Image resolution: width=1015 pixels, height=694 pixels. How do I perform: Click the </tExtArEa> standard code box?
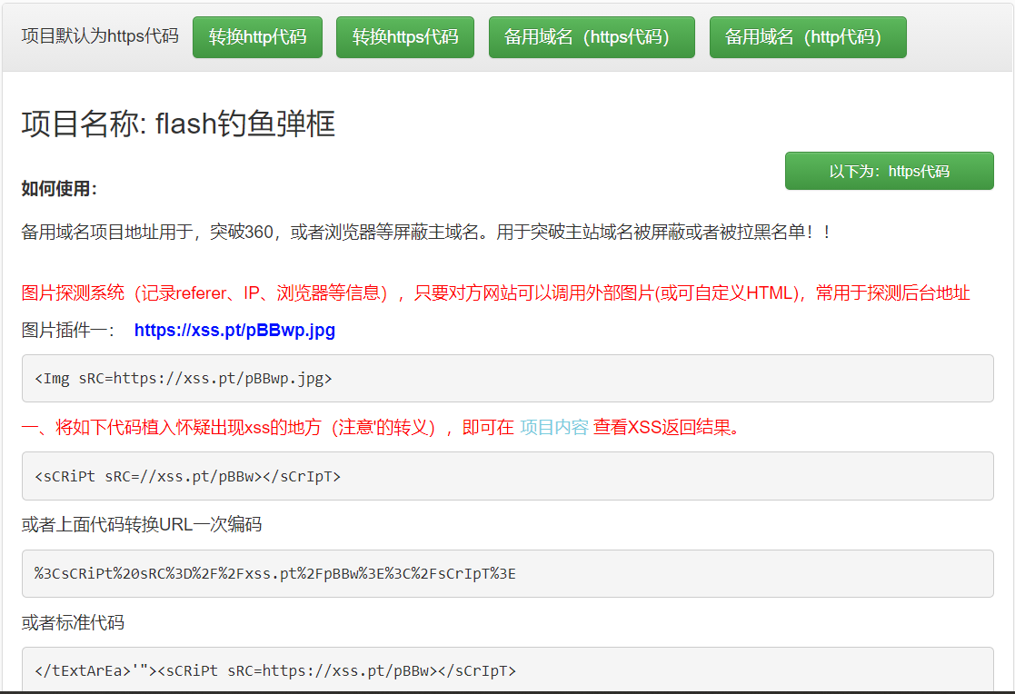pyautogui.click(x=507, y=669)
